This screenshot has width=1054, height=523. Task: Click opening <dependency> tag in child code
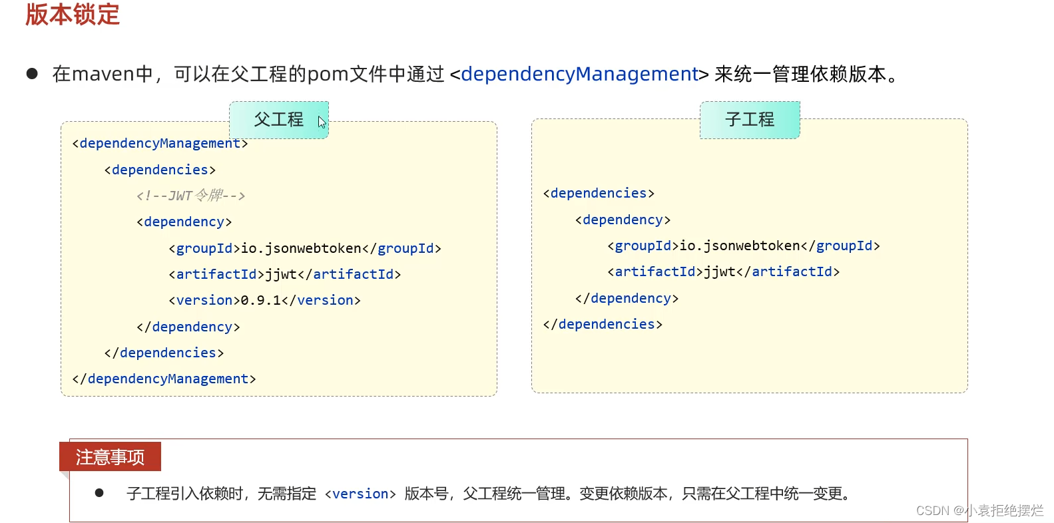(623, 220)
